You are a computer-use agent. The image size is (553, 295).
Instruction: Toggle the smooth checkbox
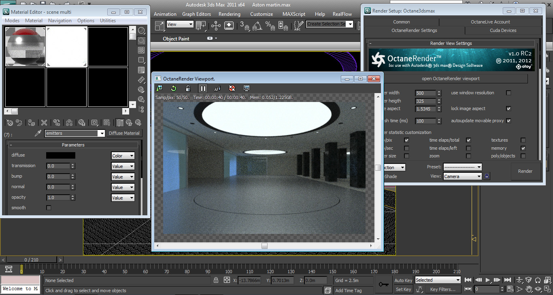point(49,208)
